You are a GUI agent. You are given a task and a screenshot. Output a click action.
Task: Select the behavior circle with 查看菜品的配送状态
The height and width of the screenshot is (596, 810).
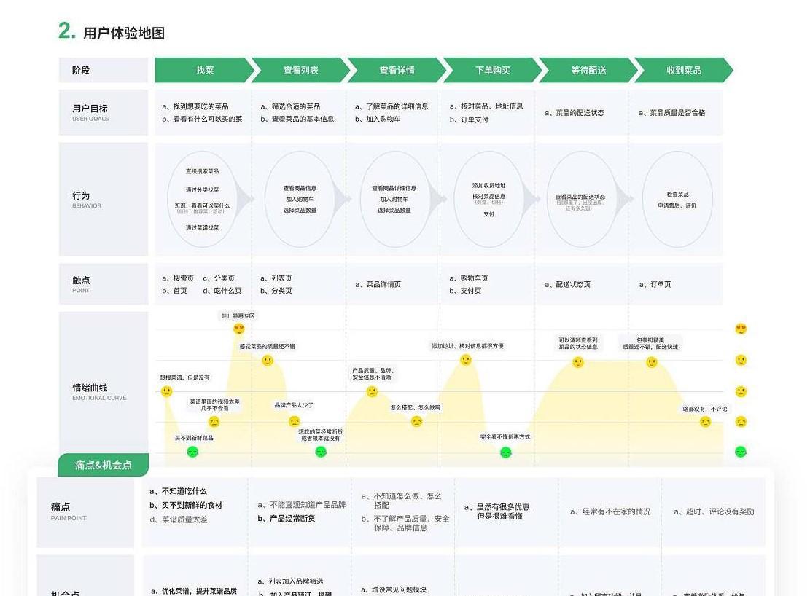581,199
